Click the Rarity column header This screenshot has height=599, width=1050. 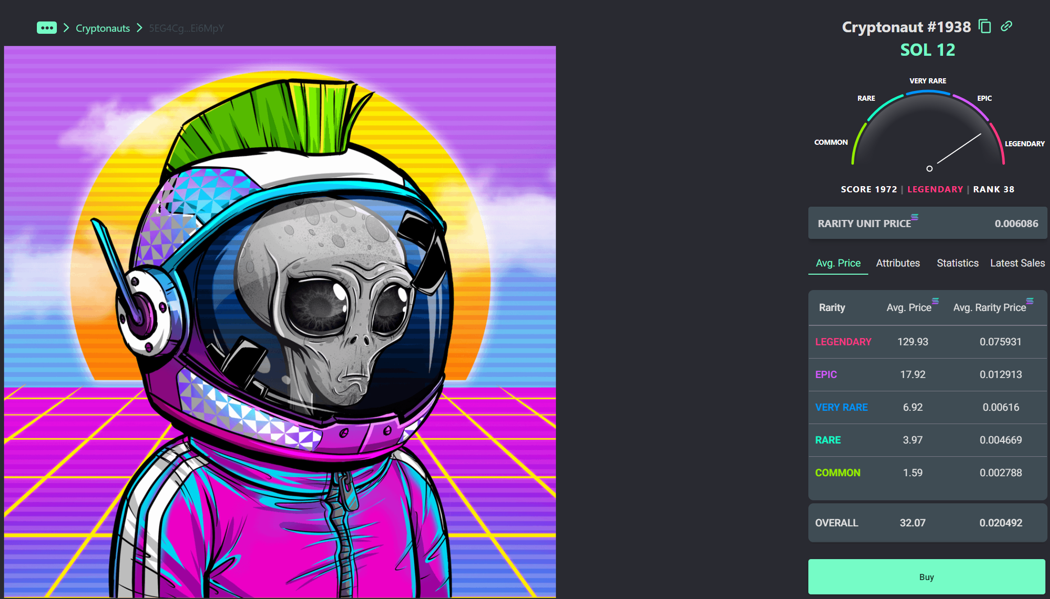coord(832,307)
